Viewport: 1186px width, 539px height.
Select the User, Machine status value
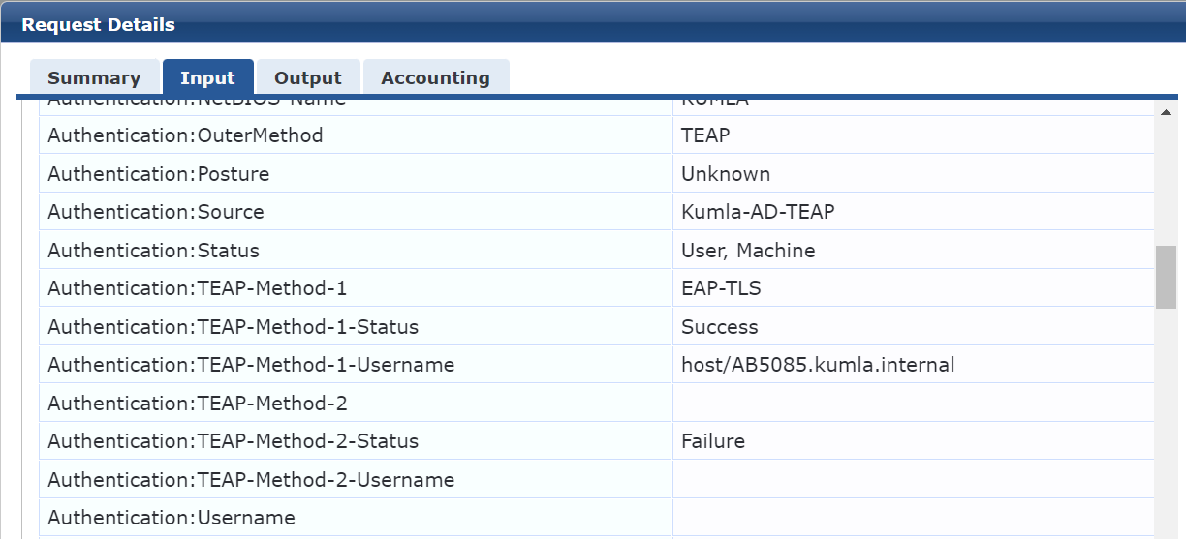click(748, 251)
